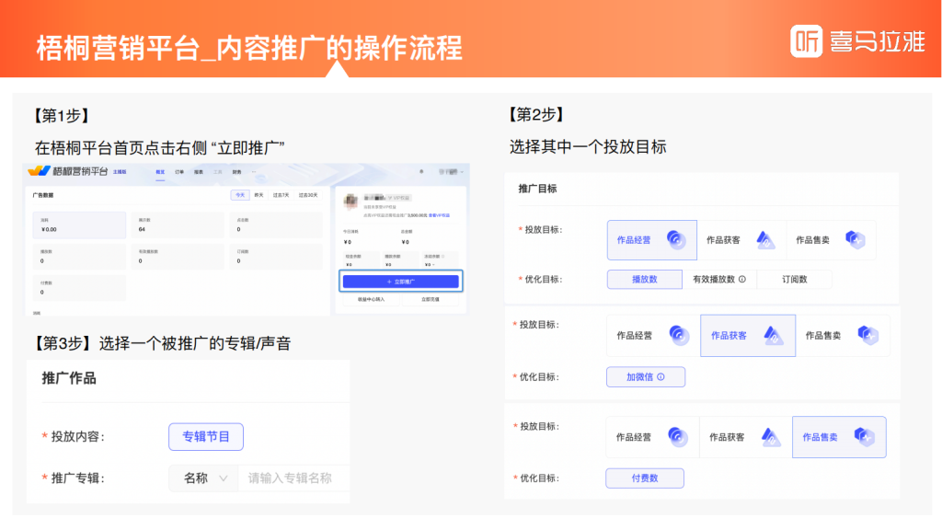The width and height of the screenshot is (942, 530).
Task: Click the blue 立即推广 button
Action: click(401, 282)
